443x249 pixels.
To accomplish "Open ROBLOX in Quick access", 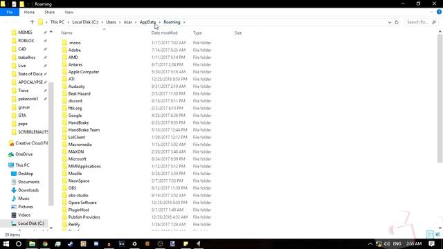I will tap(26, 41).
